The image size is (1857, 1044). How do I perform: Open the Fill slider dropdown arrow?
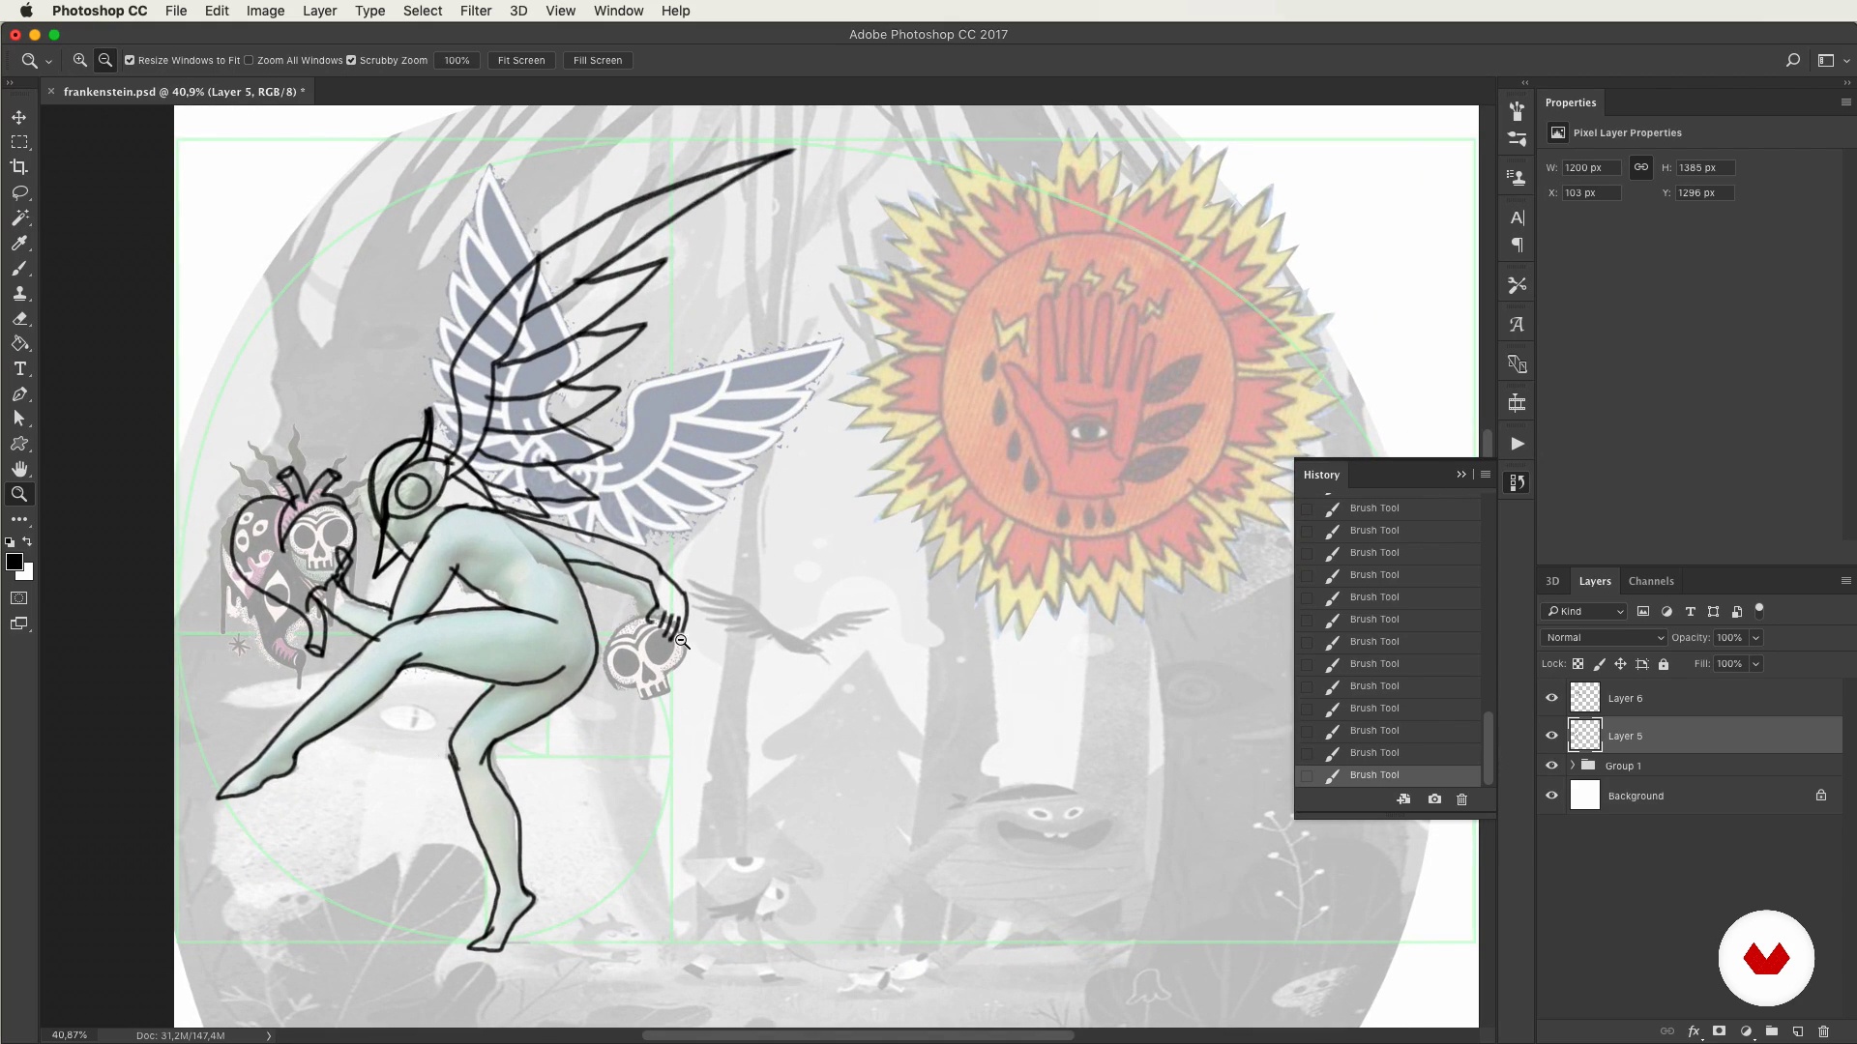[x=1755, y=664]
